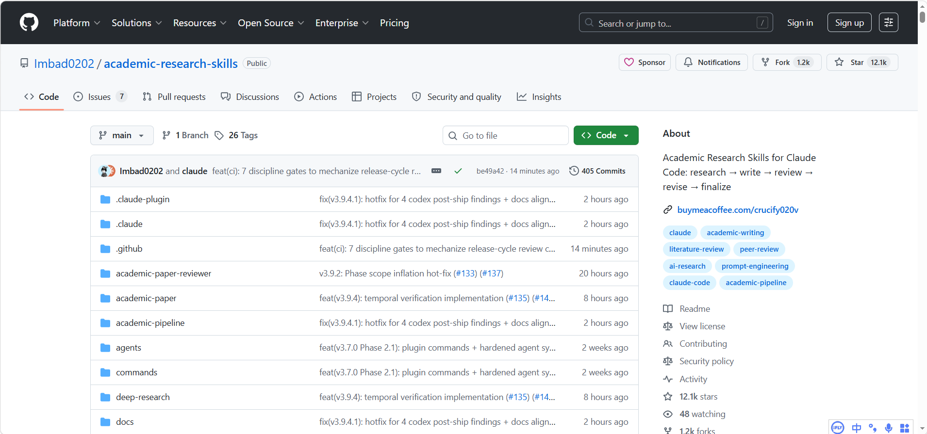Open the Pricing page
This screenshot has height=434, width=927.
pos(394,23)
